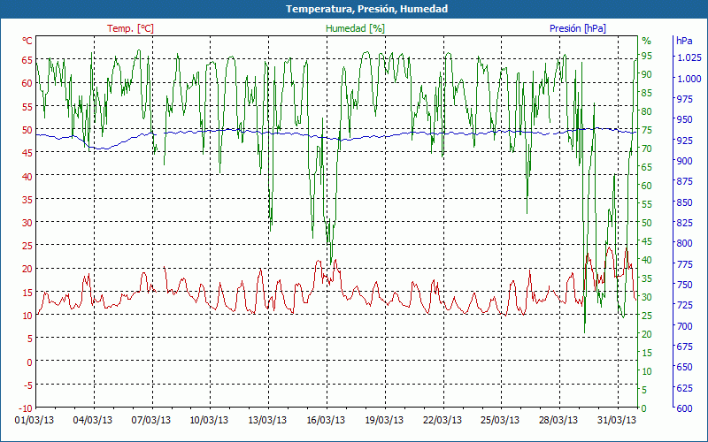Click the green 'Humedad [%]' legend label
This screenshot has height=442, width=708.
point(356,28)
